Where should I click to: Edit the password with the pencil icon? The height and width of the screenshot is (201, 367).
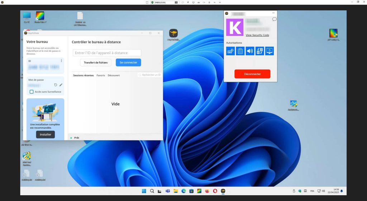tap(61, 85)
